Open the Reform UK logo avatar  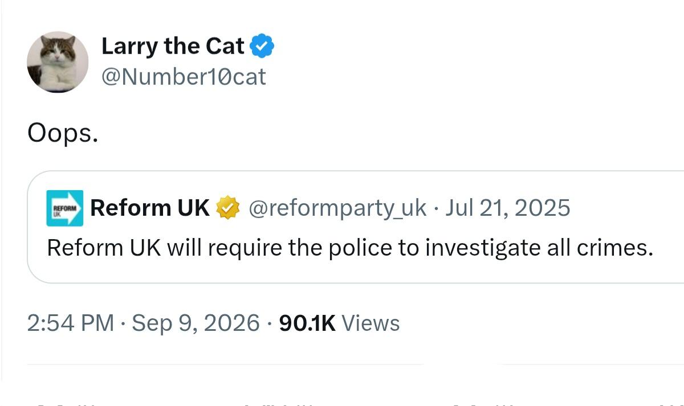(x=64, y=208)
